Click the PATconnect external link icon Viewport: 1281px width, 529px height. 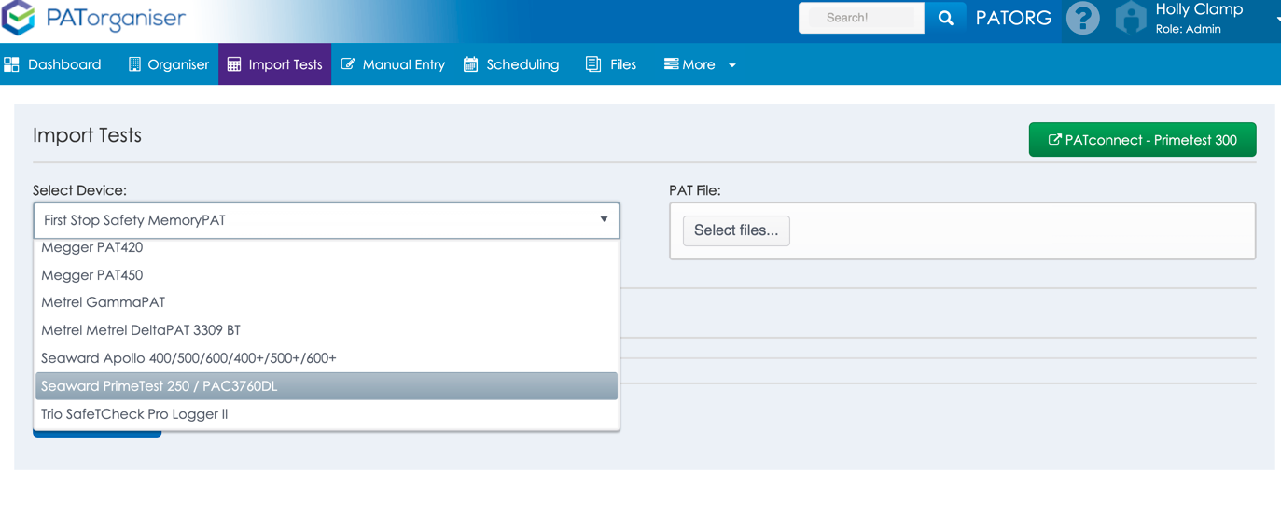1054,140
